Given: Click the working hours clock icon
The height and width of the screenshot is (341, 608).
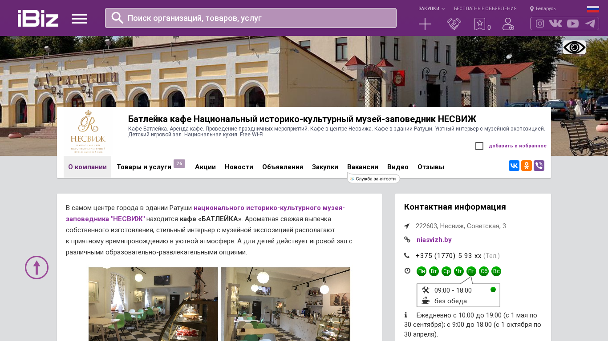Looking at the screenshot, I should (x=407, y=270).
